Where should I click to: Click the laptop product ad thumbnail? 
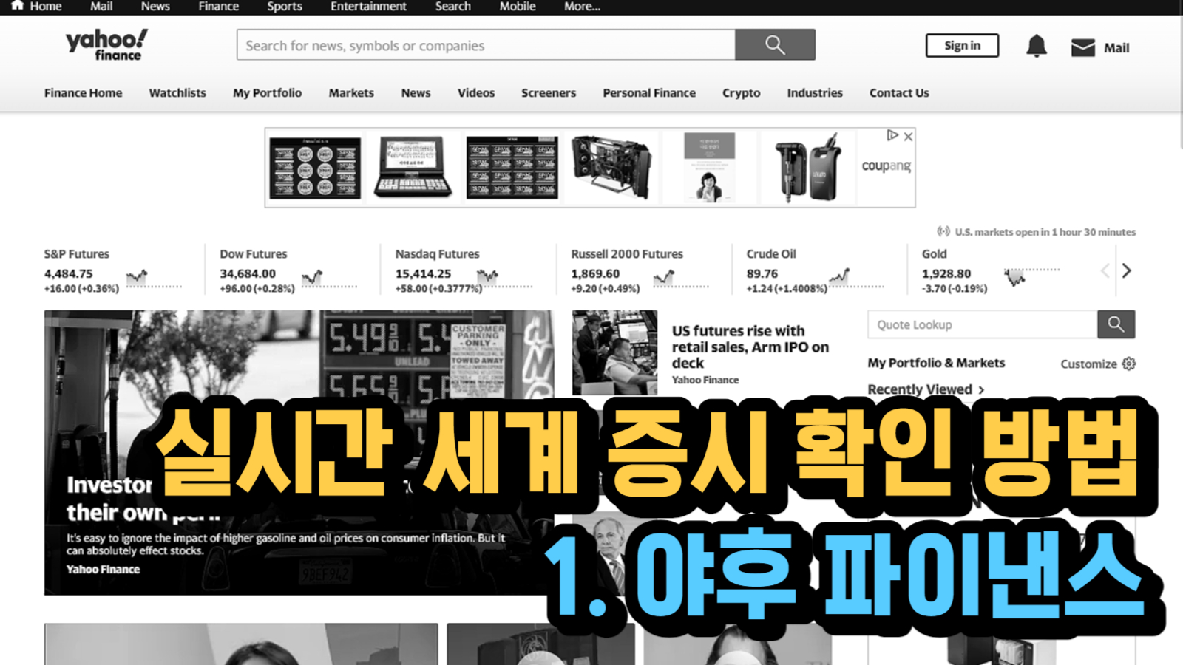413,167
